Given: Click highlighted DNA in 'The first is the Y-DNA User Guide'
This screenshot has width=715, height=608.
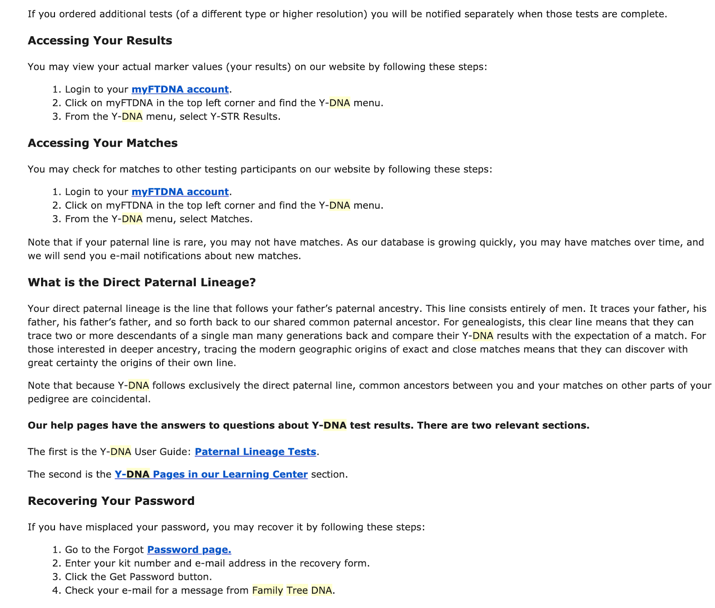Looking at the screenshot, I should pos(121,452).
